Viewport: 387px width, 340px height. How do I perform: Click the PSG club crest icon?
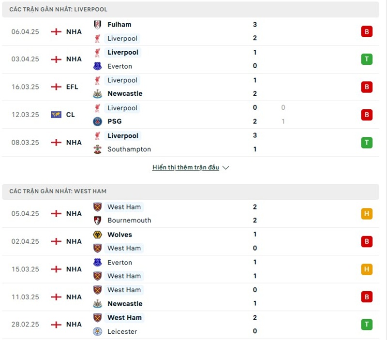[98, 121]
